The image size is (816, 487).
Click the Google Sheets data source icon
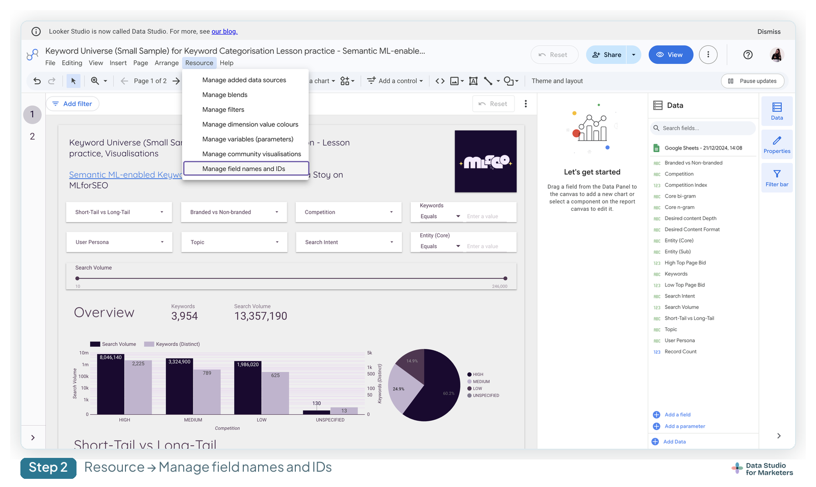(x=656, y=148)
